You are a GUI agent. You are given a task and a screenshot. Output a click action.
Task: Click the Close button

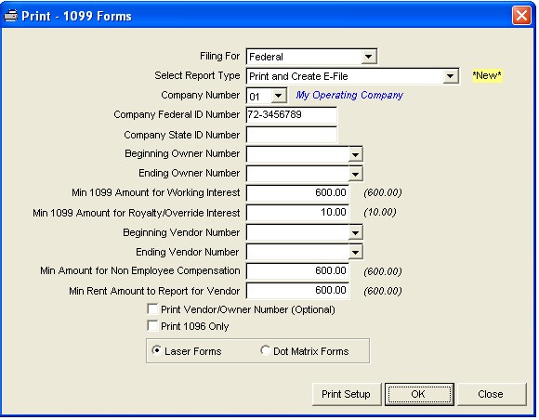[492, 394]
